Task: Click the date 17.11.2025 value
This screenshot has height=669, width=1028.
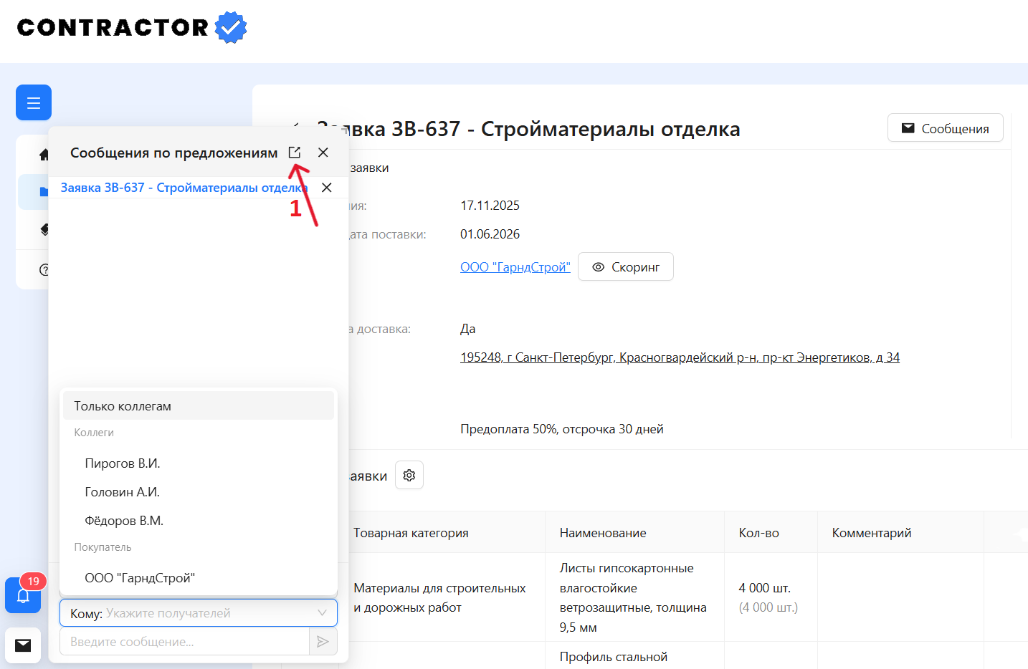Action: coord(490,206)
